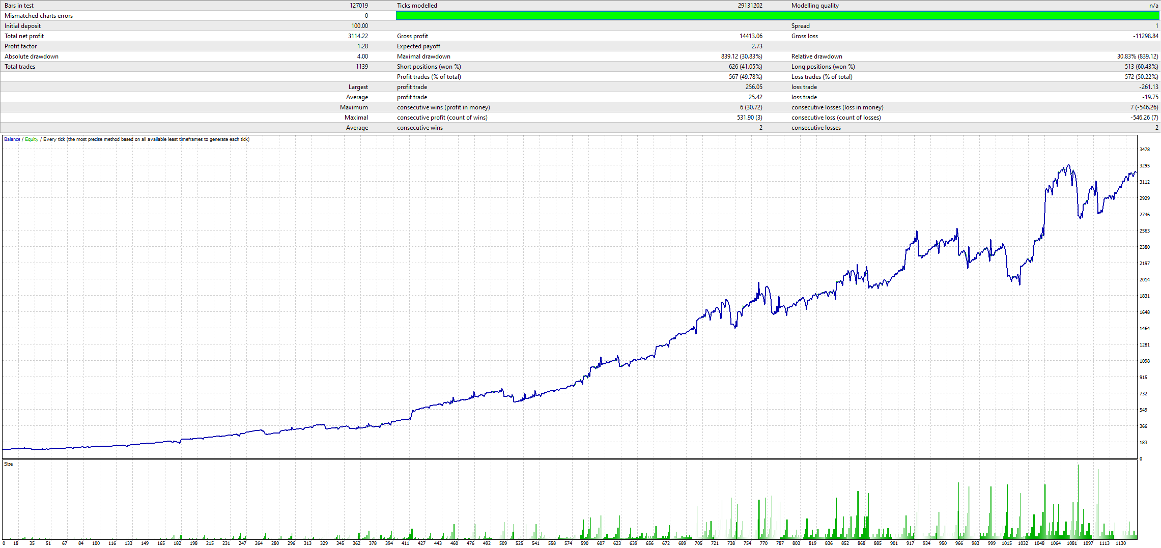The height and width of the screenshot is (548, 1161).
Task: Select the "Loss trades (% of total)" label
Action: pos(822,77)
